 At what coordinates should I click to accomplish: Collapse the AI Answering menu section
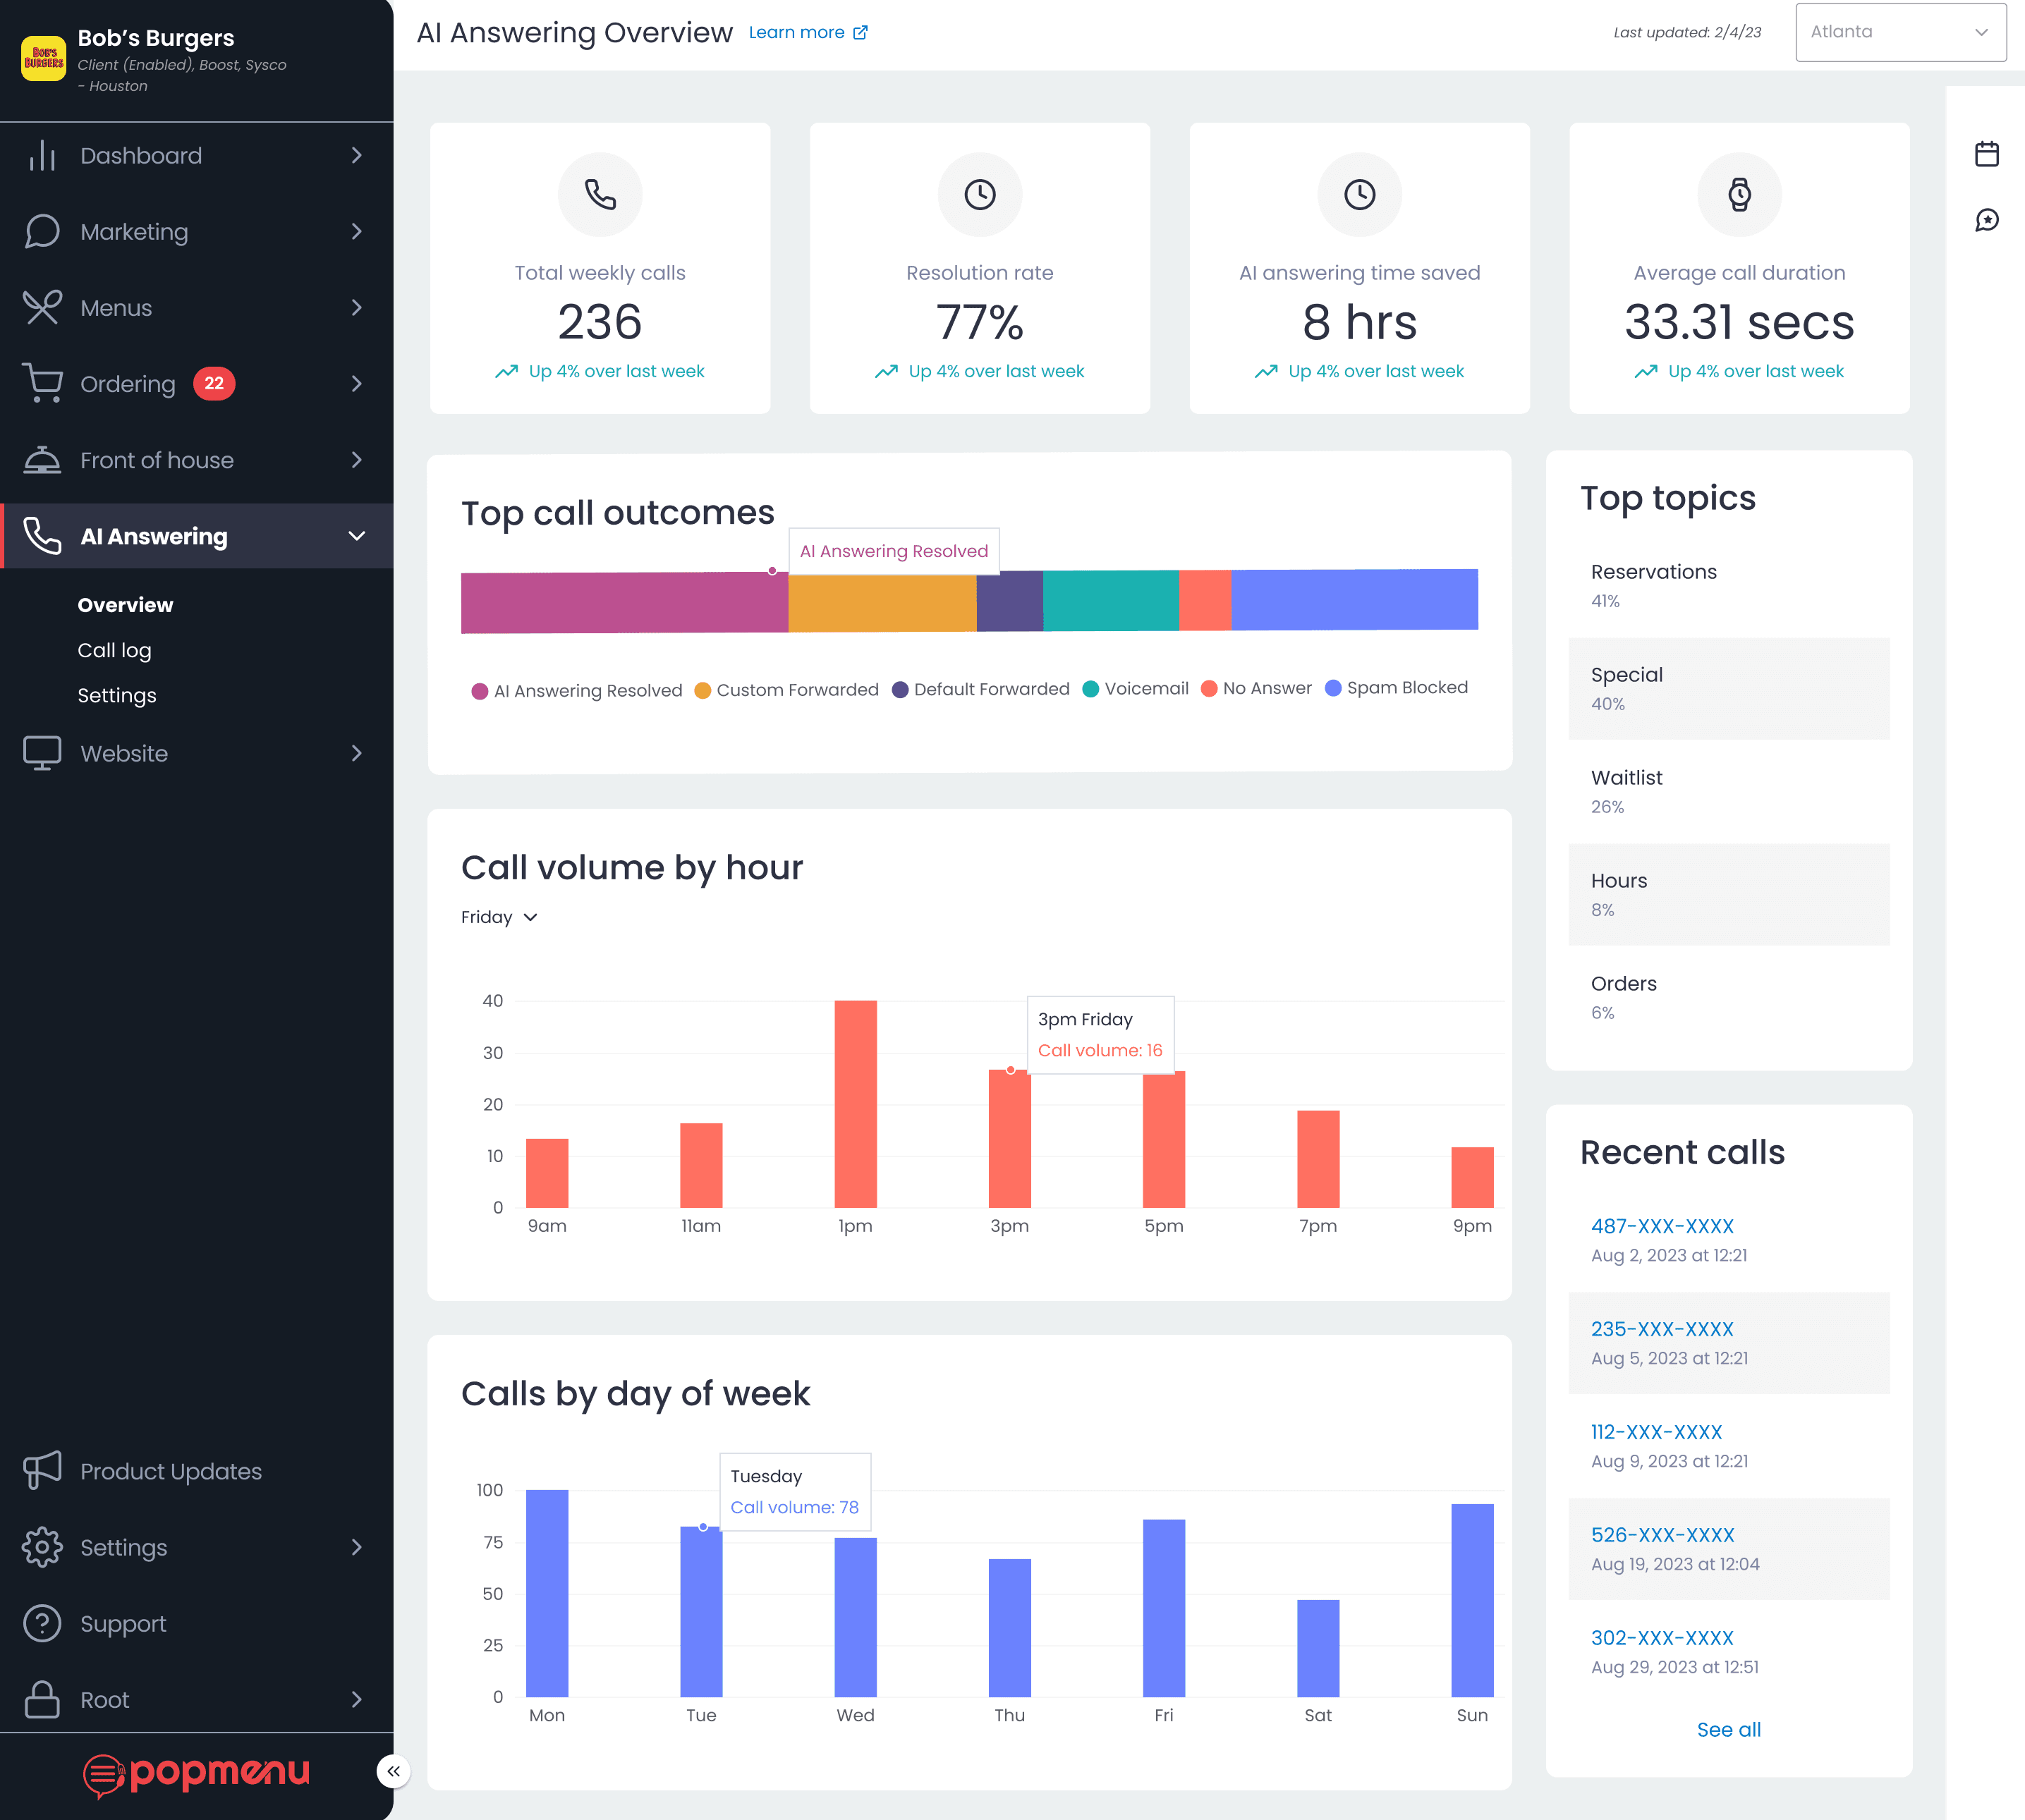click(x=356, y=536)
